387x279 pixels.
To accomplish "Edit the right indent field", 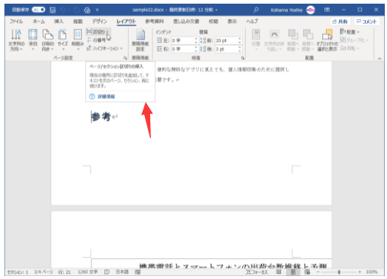I will (x=183, y=49).
